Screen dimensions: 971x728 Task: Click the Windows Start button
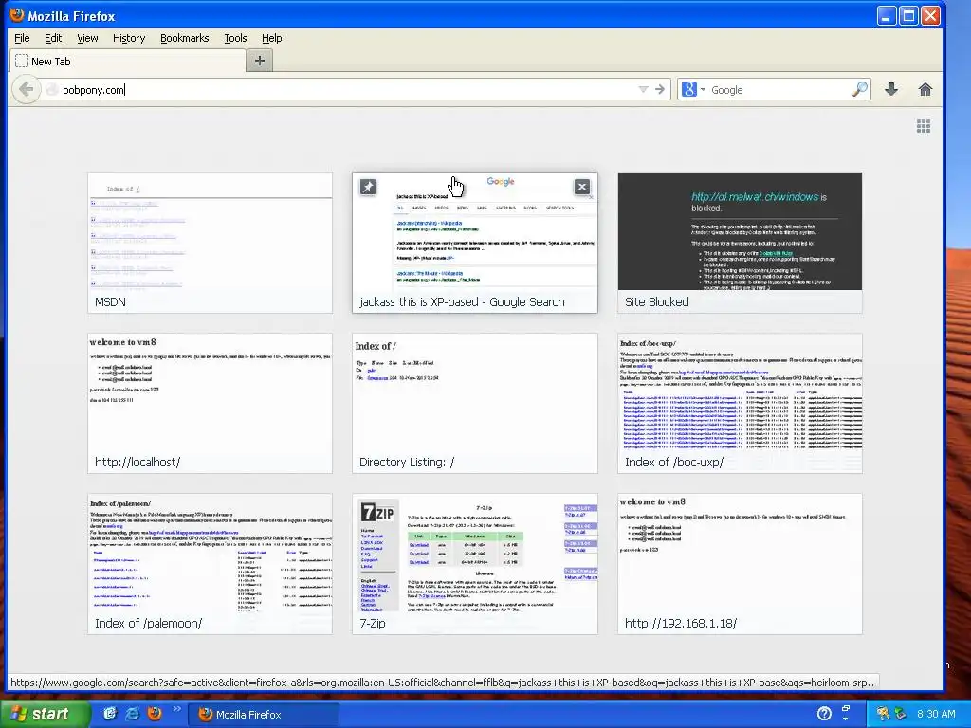coord(44,714)
